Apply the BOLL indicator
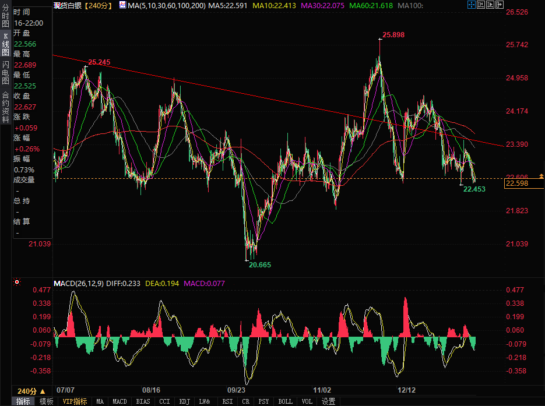This screenshot has height=406, width=545. click(285, 401)
